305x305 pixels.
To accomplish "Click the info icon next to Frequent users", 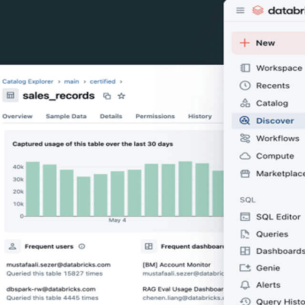I will tap(81, 246).
